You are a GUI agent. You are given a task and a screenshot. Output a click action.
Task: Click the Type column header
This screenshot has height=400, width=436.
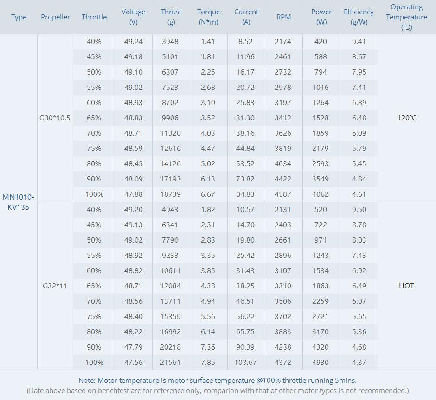click(x=19, y=17)
